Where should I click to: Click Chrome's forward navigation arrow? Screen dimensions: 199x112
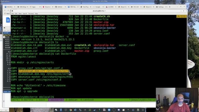[8, 10]
